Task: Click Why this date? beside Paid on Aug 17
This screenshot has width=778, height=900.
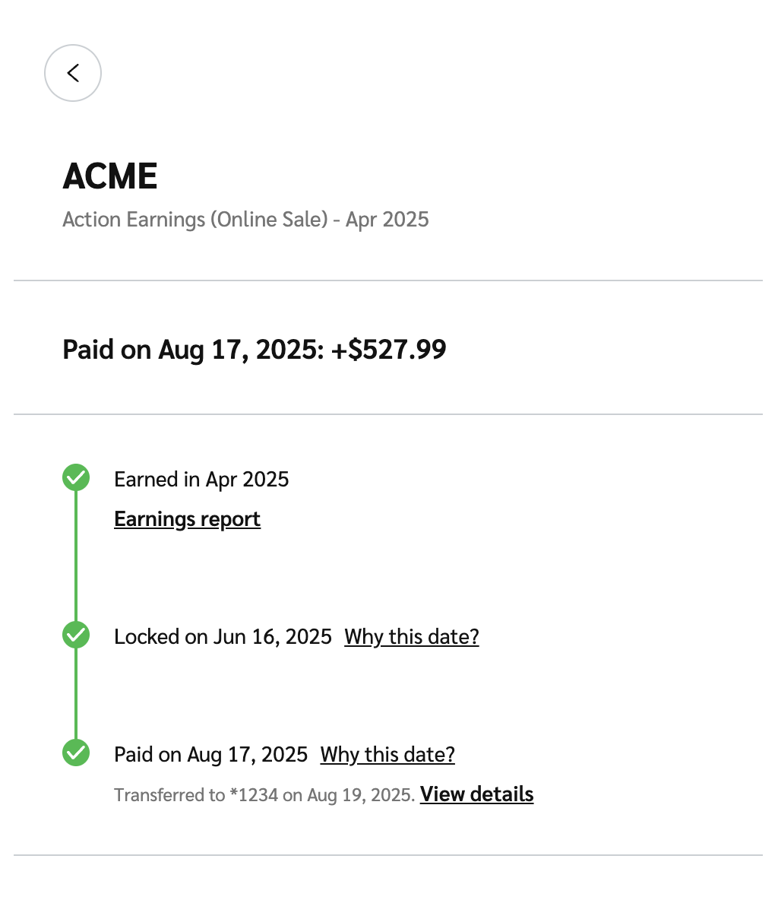Action: (x=387, y=754)
